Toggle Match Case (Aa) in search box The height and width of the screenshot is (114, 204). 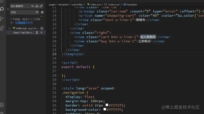click(x=32, y=6)
